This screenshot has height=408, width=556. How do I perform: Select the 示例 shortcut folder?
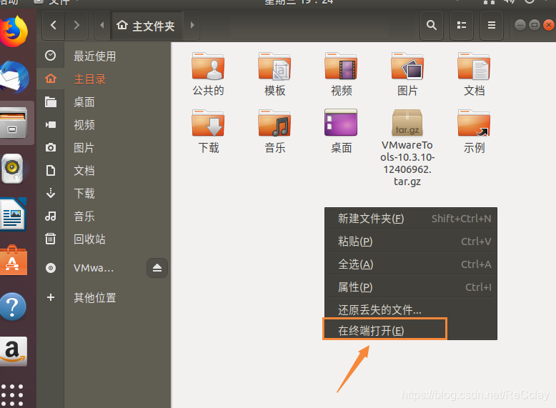(474, 131)
